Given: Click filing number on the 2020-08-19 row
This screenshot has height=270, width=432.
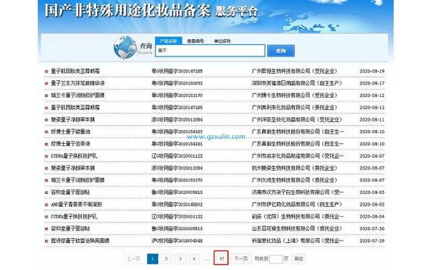Looking at the screenshot, I should click(x=177, y=71).
